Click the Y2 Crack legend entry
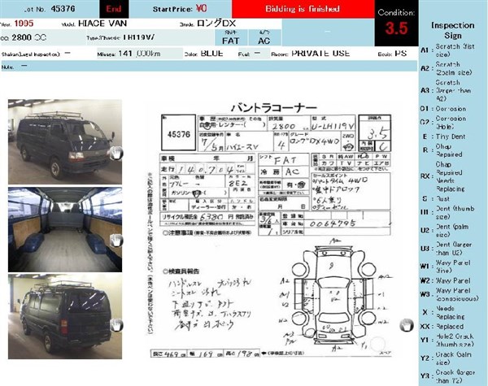This screenshot has width=488, height=386. tap(447, 358)
